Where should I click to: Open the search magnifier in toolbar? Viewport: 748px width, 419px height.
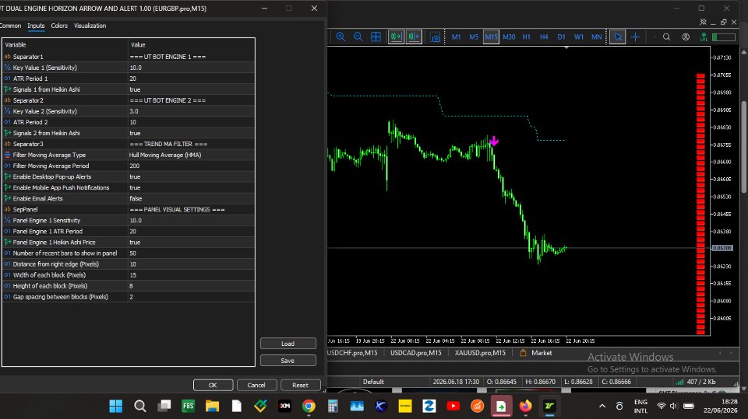point(666,37)
